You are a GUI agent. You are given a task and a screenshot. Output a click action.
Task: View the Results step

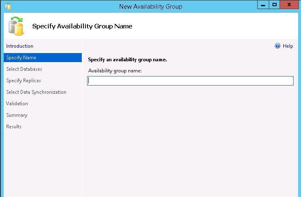(x=14, y=127)
